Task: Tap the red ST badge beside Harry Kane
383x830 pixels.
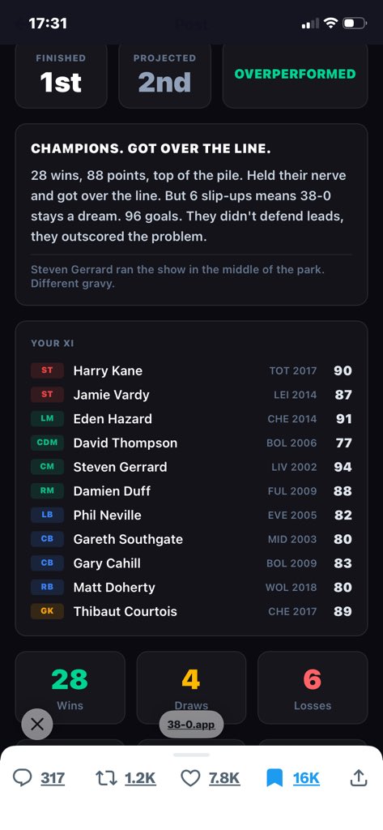Action: [x=47, y=370]
